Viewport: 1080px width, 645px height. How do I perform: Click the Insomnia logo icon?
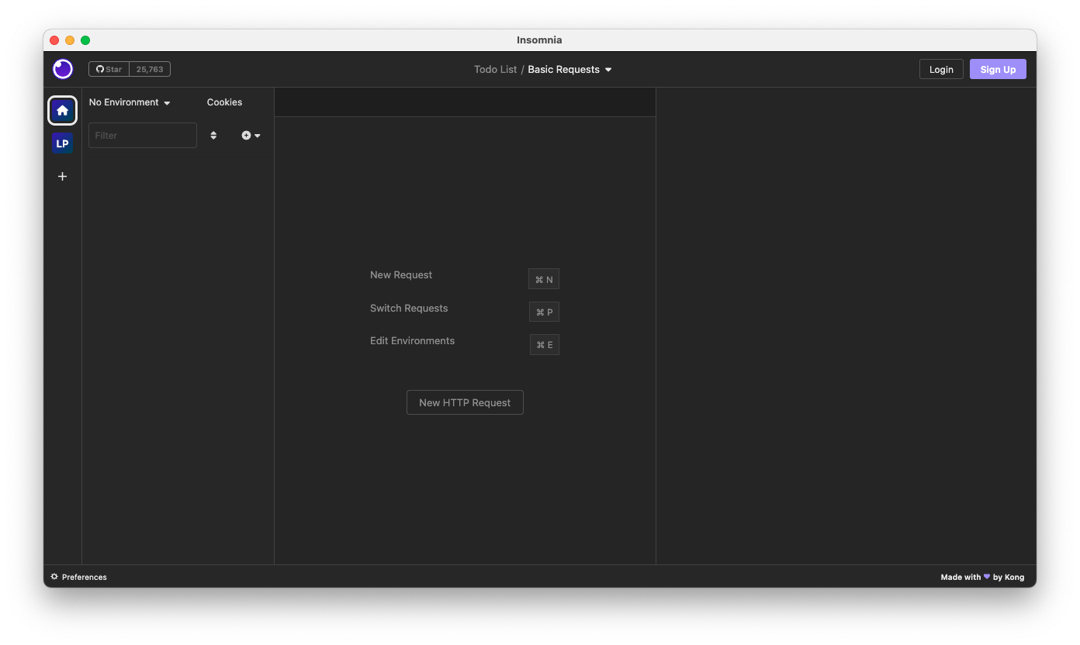click(63, 69)
